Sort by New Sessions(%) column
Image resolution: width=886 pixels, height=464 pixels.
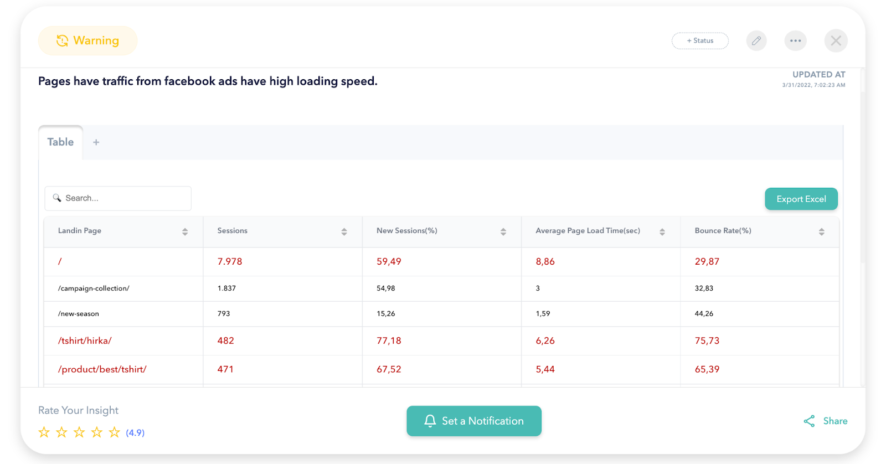click(503, 231)
